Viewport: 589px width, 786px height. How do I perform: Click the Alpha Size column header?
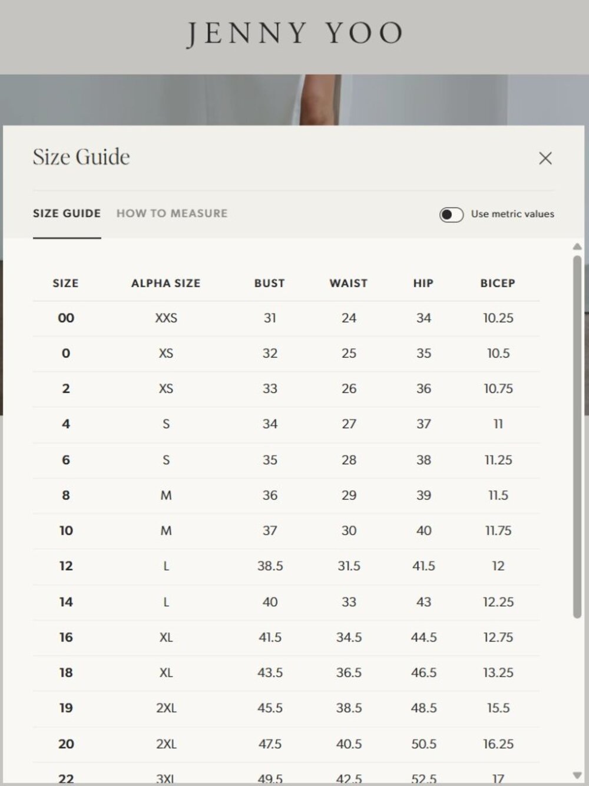(166, 283)
